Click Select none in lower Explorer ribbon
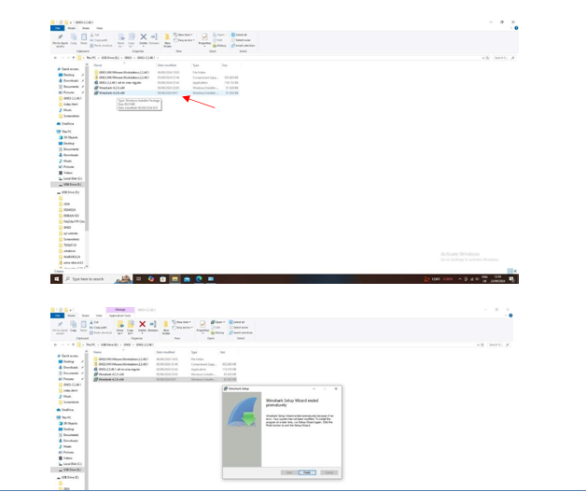Image resolution: width=586 pixels, height=492 pixels. [240, 327]
